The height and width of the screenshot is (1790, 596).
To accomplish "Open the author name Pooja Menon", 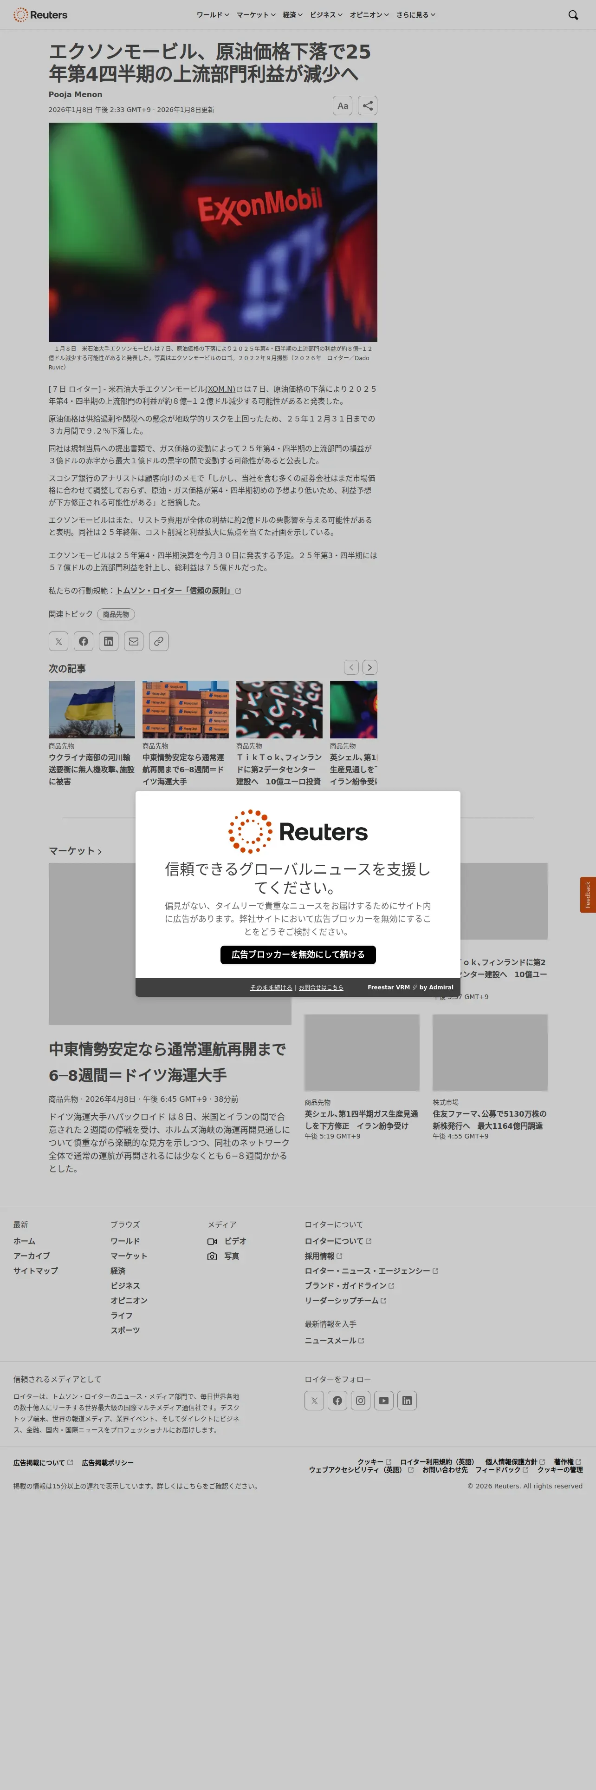I will [75, 94].
